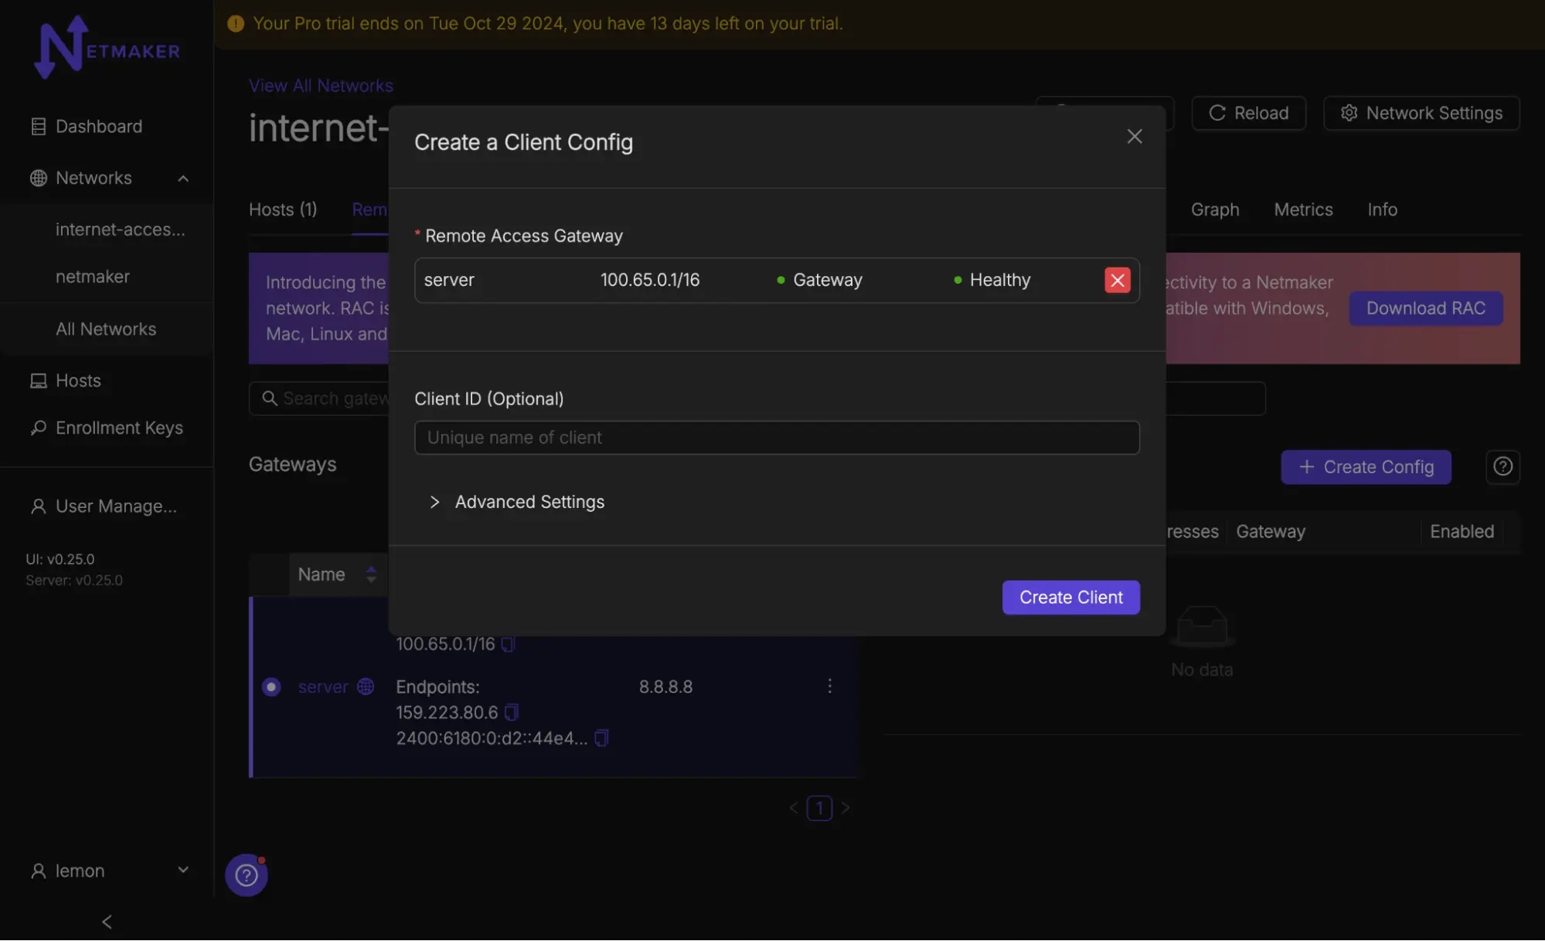Collapse the Networks sidebar group
This screenshot has width=1545, height=941.
click(183, 179)
